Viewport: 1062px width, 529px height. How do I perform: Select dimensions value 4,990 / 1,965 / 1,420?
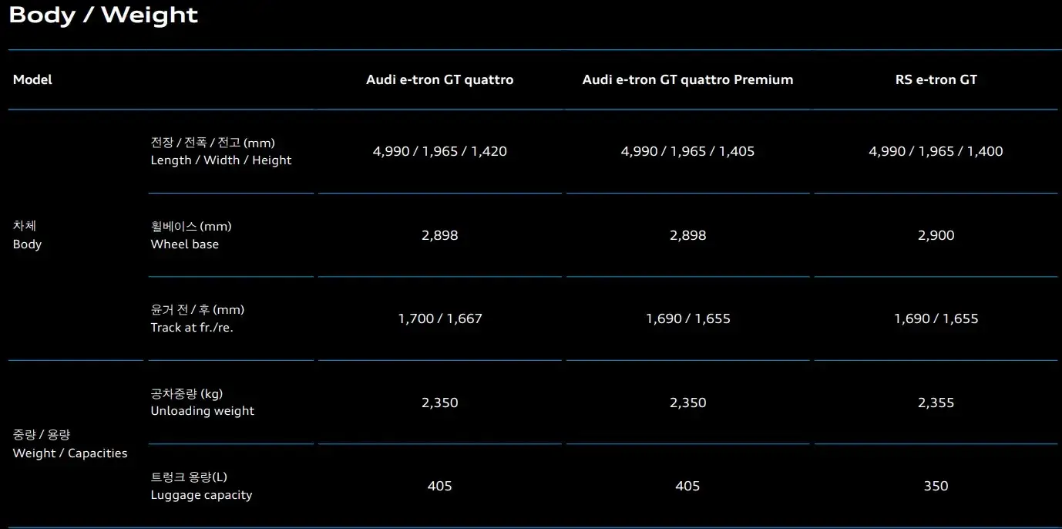[x=440, y=151]
